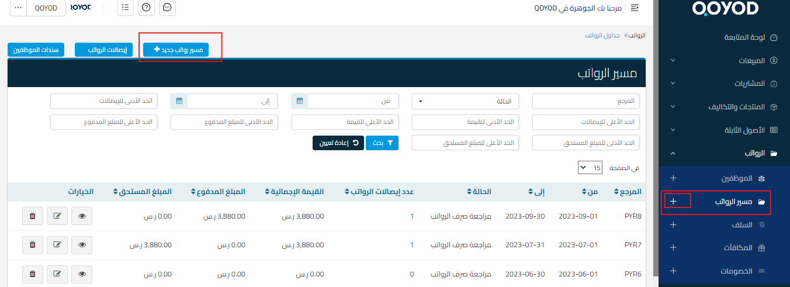790x287 pixels.
Task: Open the help question mark icon
Action: 146,8
